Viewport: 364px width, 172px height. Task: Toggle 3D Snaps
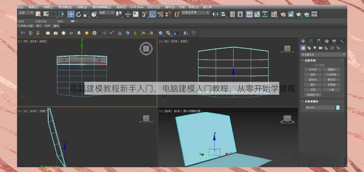pos(145,14)
